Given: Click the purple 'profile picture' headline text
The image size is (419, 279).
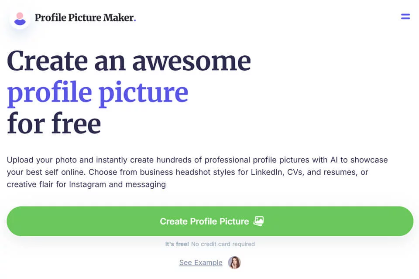Looking at the screenshot, I should click(97, 93).
